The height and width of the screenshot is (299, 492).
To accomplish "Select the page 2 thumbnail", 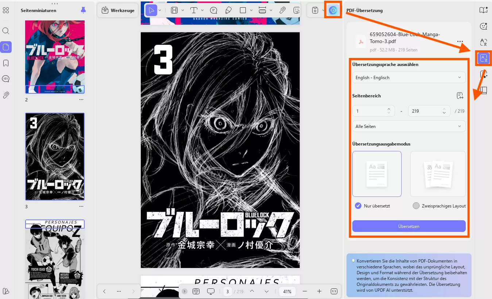I will pos(55,57).
